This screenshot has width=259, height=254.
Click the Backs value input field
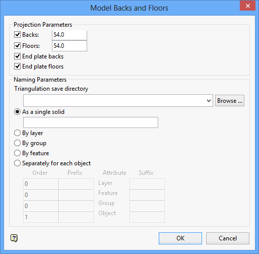[70, 35]
